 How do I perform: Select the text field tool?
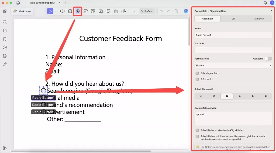pos(62,11)
